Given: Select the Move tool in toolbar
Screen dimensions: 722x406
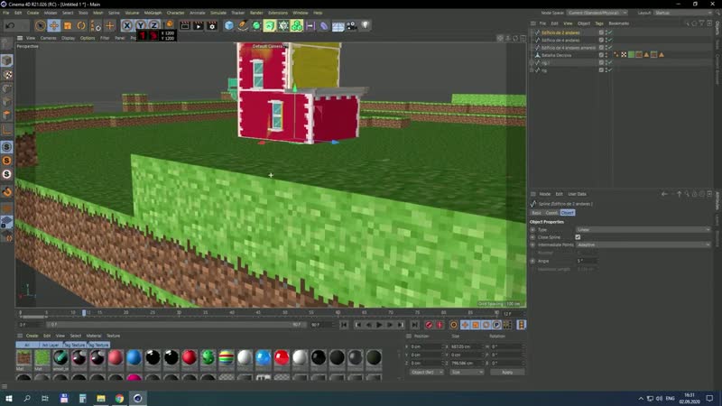Looking at the screenshot, I should coord(54,26).
